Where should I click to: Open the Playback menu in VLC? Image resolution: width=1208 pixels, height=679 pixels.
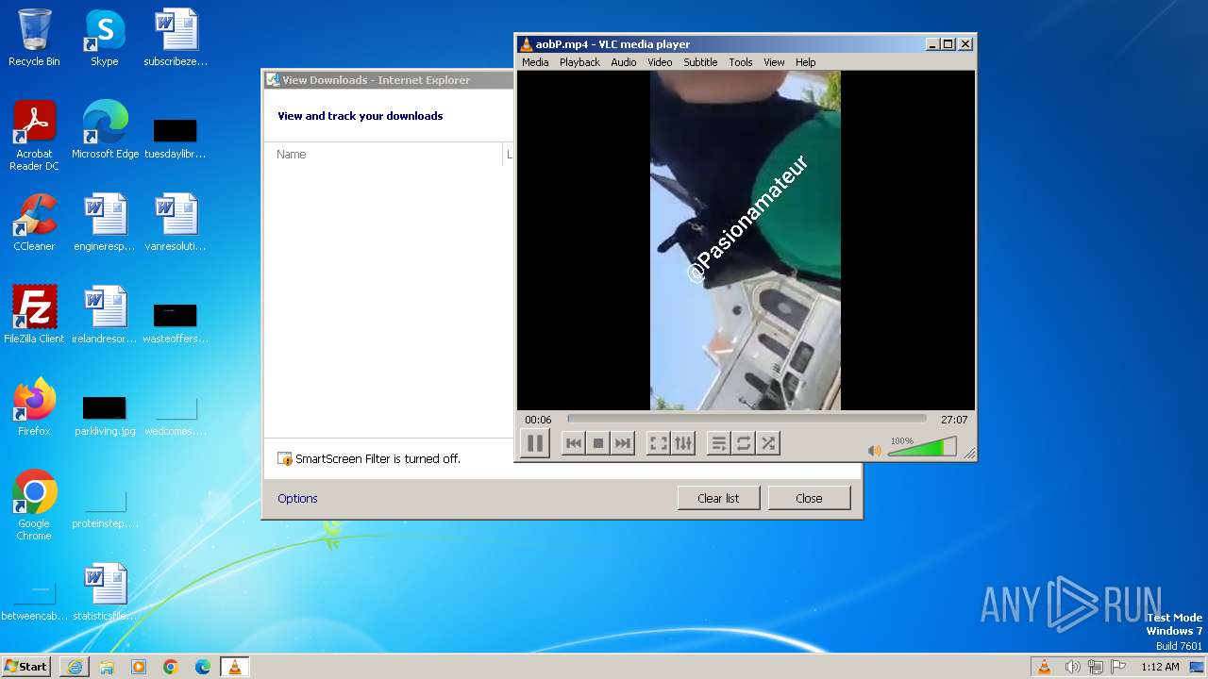[x=579, y=62]
